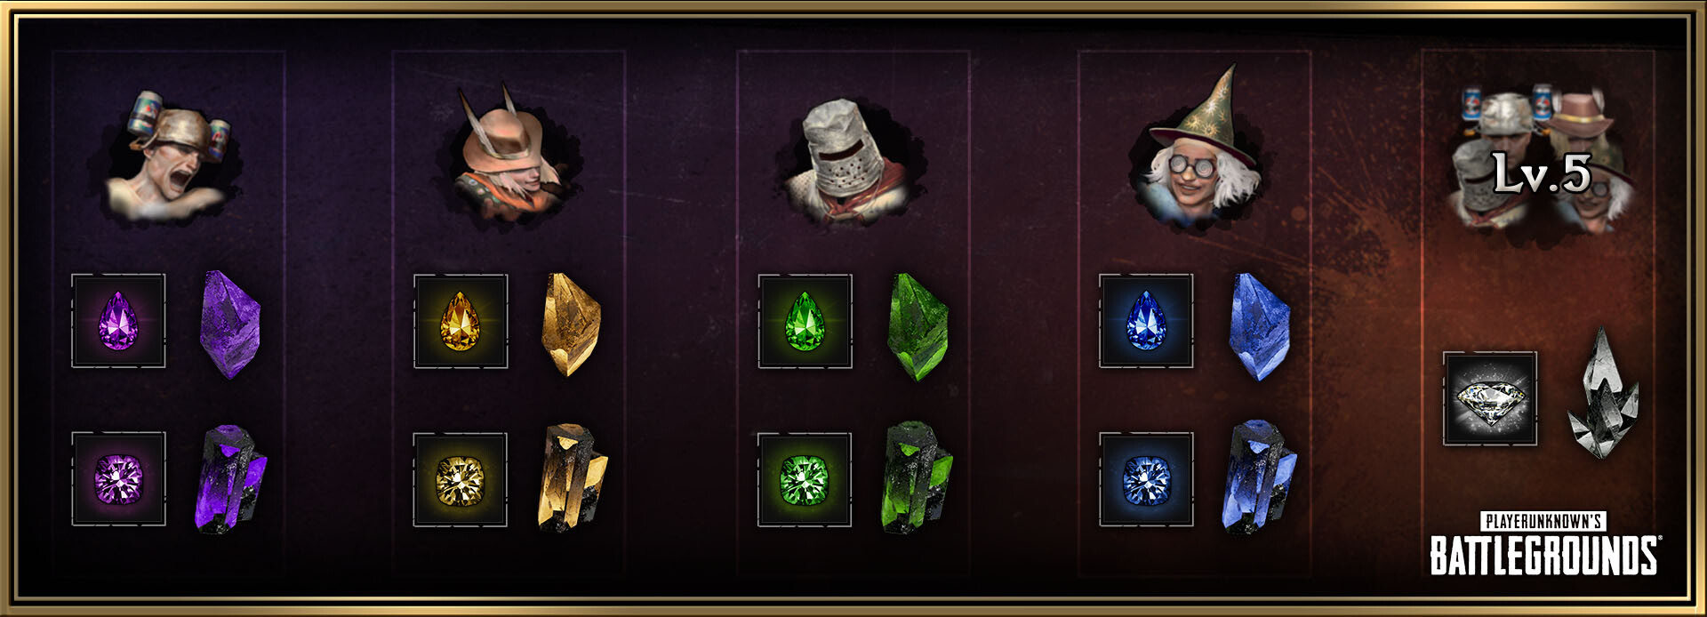Pick the blue teardrop gem icon
1707x617 pixels.
point(1146,321)
